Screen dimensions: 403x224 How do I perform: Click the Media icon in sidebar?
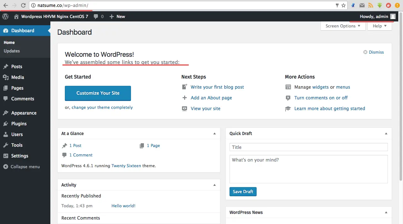[x=5, y=77]
